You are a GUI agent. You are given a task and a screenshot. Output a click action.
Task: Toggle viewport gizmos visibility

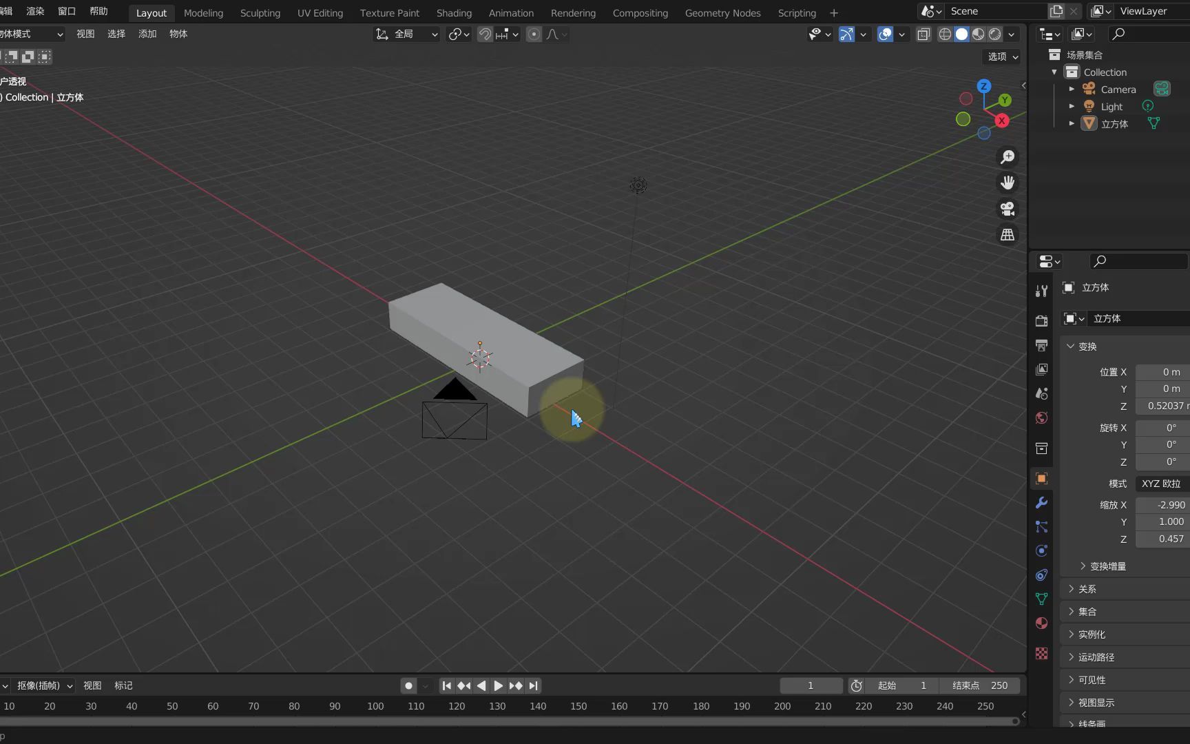click(x=847, y=34)
